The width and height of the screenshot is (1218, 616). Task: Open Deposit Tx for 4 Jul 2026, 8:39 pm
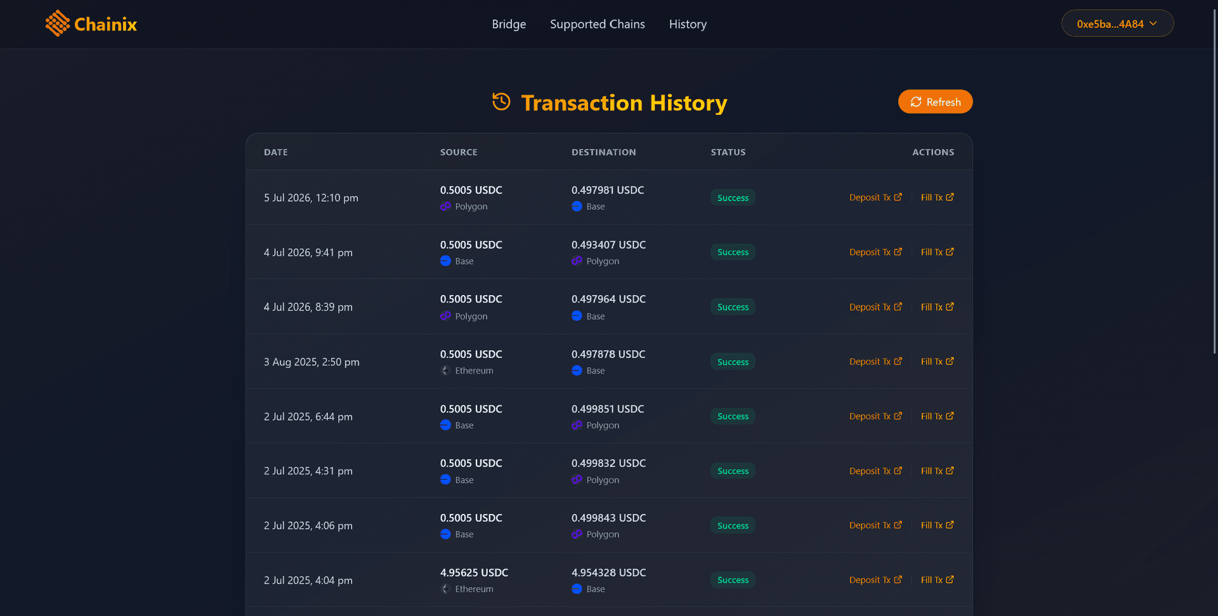[x=875, y=306]
